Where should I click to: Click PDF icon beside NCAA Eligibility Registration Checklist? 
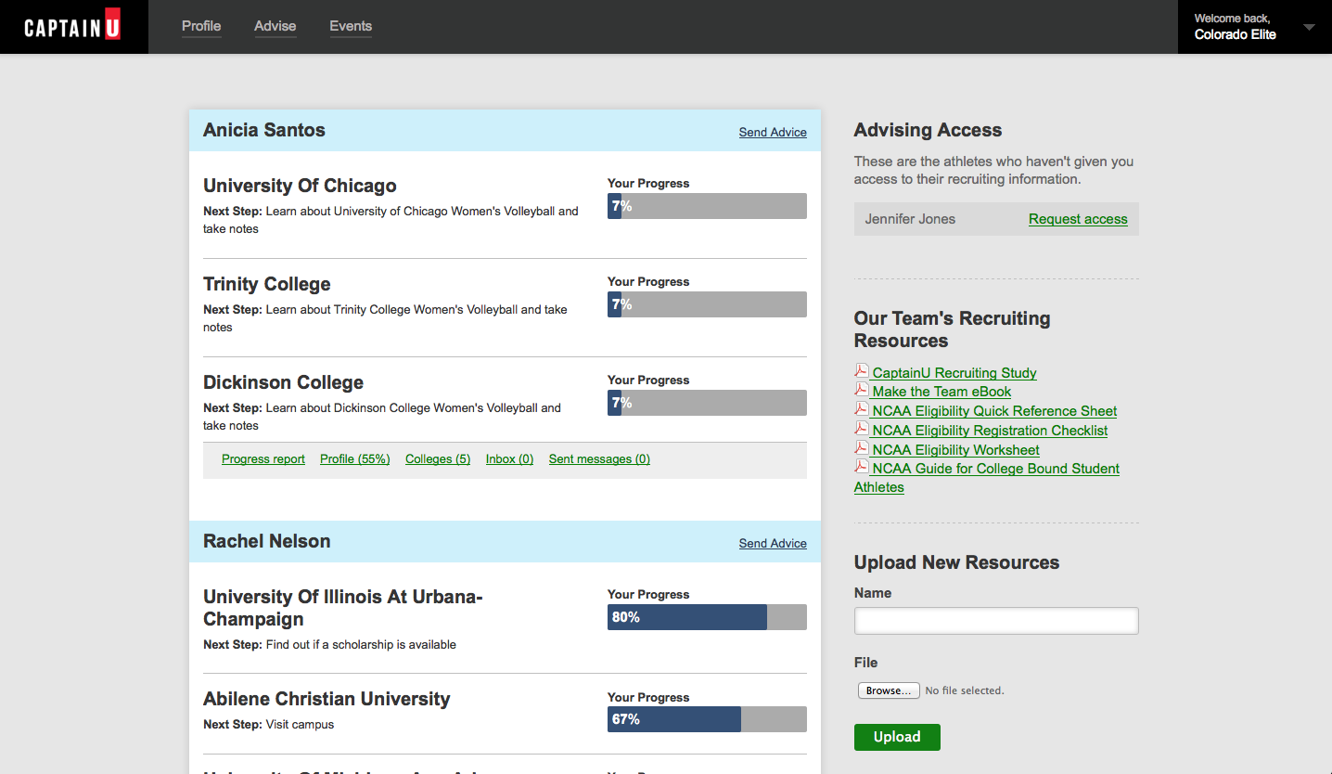[862, 429]
